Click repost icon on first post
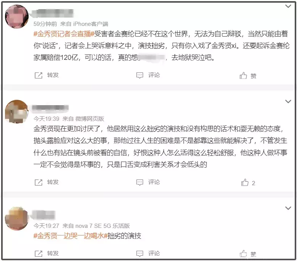Viewport: 297px width, 261px height. click(x=39, y=75)
